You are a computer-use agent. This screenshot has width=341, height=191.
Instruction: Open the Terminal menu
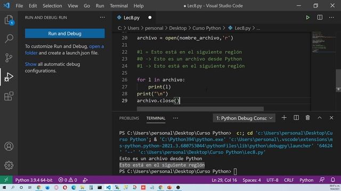[119, 6]
